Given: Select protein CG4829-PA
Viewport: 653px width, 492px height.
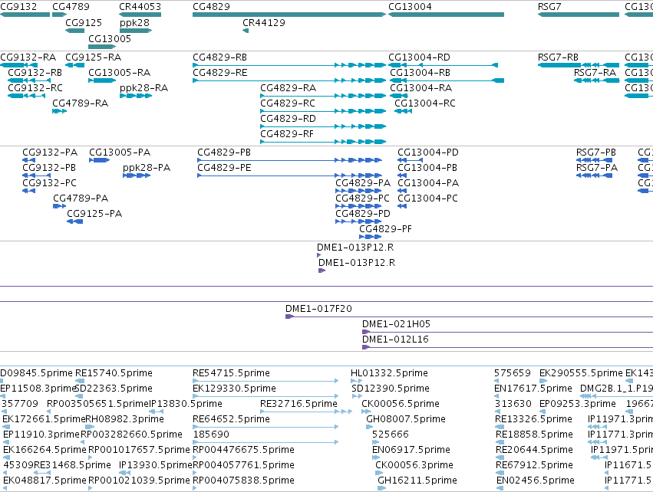Looking at the screenshot, I should (x=363, y=183).
